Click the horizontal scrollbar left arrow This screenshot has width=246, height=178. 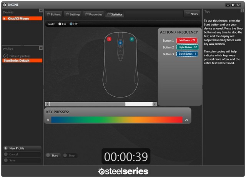(x=47, y=104)
